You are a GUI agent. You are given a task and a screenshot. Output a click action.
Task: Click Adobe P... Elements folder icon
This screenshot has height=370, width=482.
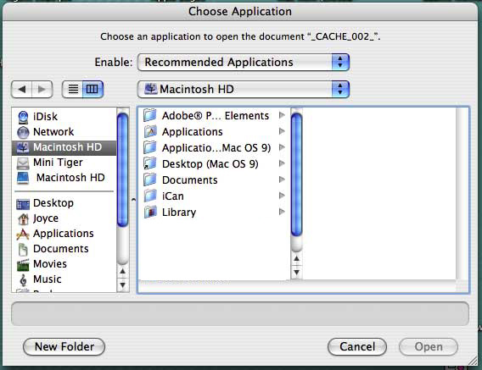(x=150, y=115)
